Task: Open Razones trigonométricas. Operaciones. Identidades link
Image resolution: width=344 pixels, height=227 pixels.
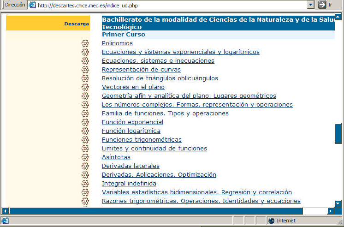Action: (x=201, y=201)
